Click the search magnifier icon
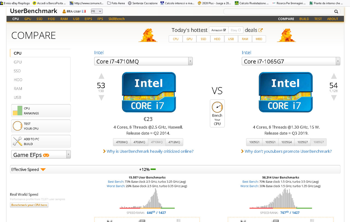 336,11
